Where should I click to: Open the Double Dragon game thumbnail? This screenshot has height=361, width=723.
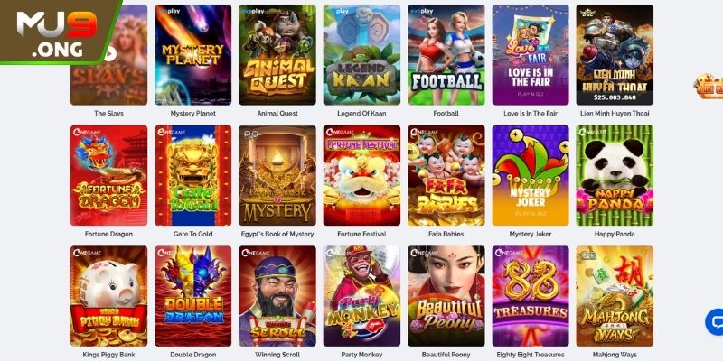[x=192, y=296]
